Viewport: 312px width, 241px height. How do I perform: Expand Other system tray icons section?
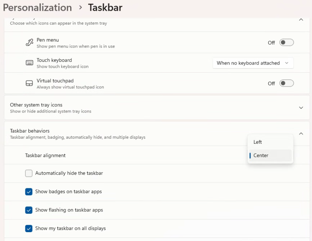click(x=301, y=108)
